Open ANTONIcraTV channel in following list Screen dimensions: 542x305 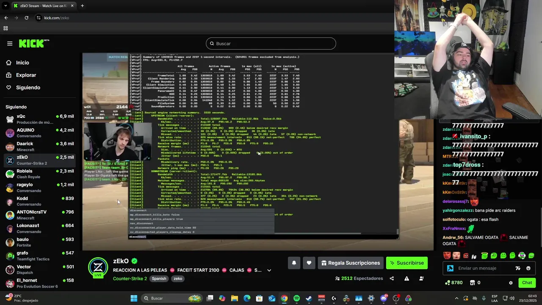coord(40,215)
